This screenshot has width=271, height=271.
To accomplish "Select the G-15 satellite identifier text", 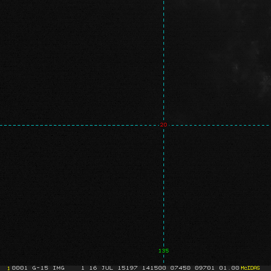I will pos(40,268).
